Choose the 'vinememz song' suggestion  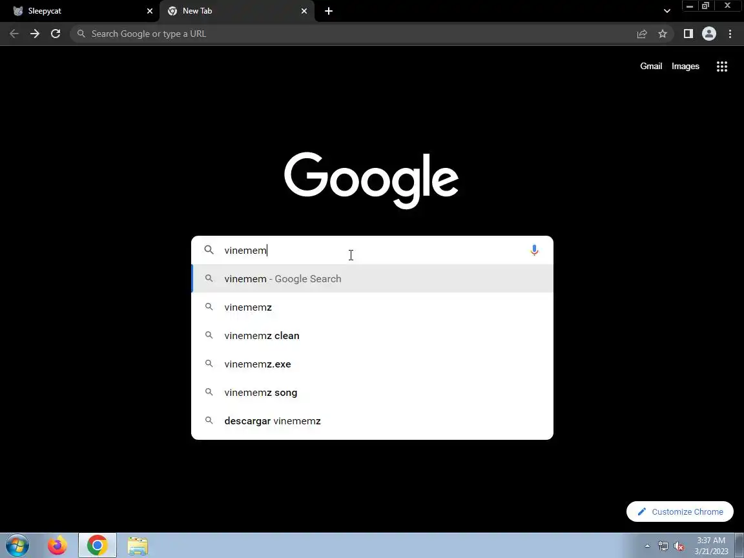[372, 393]
